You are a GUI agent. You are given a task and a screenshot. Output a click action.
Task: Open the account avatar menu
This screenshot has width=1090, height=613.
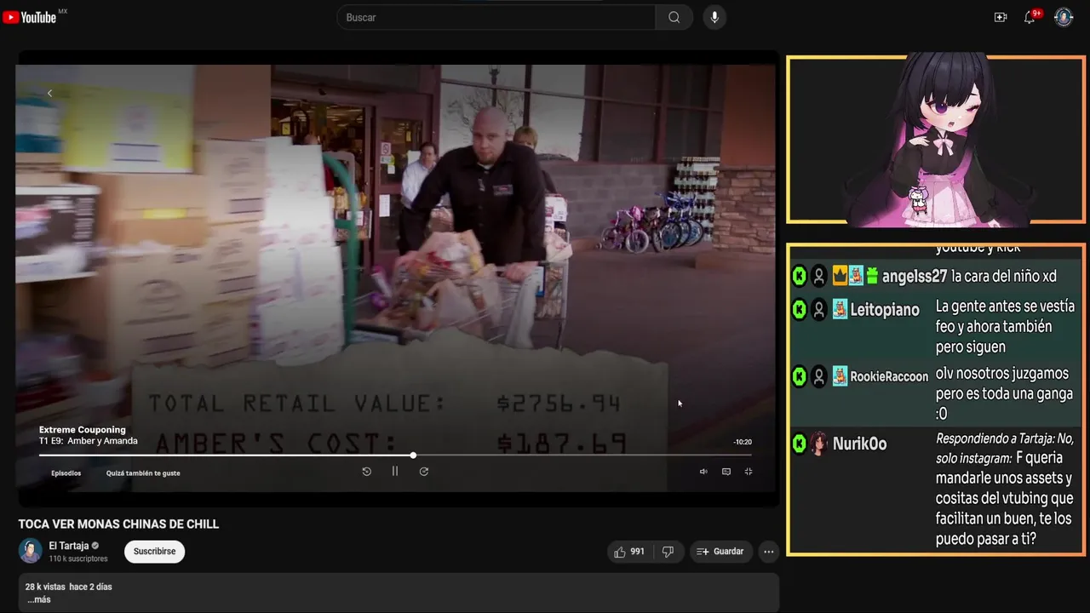pos(1064,17)
